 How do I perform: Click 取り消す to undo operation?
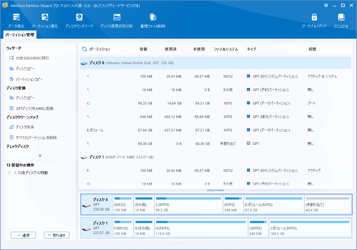pyautogui.click(x=57, y=235)
